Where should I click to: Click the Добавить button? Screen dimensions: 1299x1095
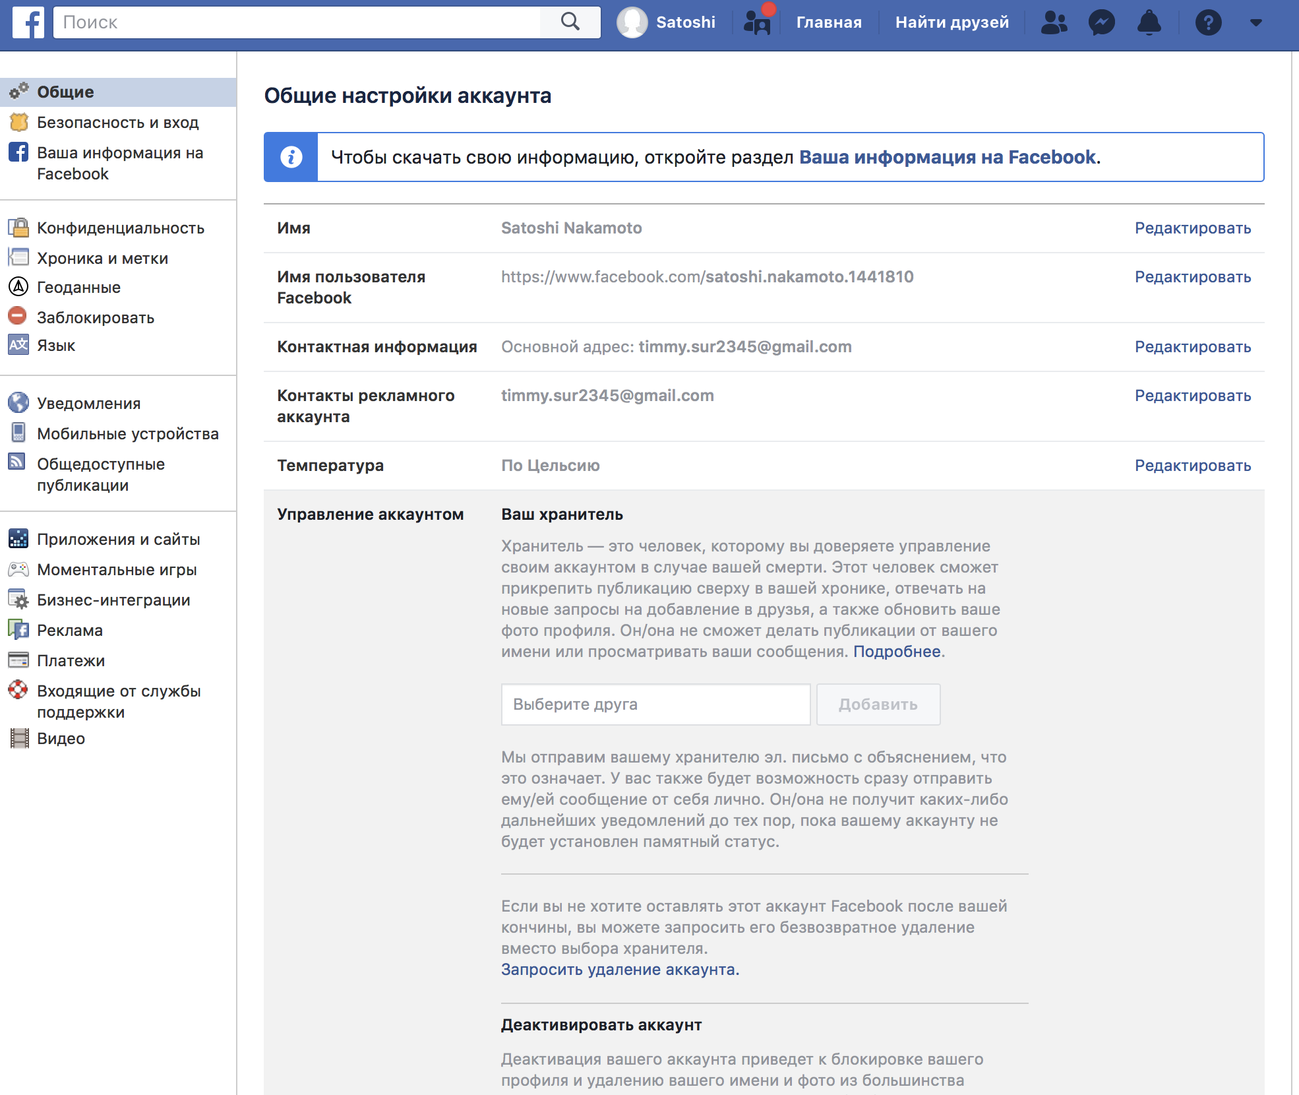(x=878, y=704)
